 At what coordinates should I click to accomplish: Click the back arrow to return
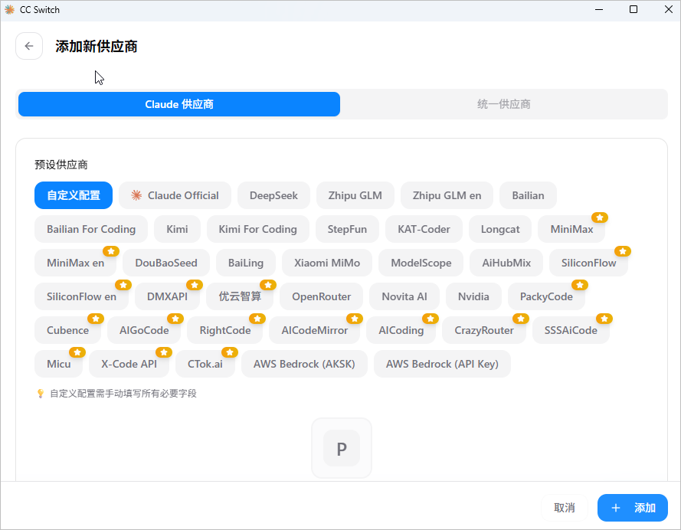pos(29,46)
